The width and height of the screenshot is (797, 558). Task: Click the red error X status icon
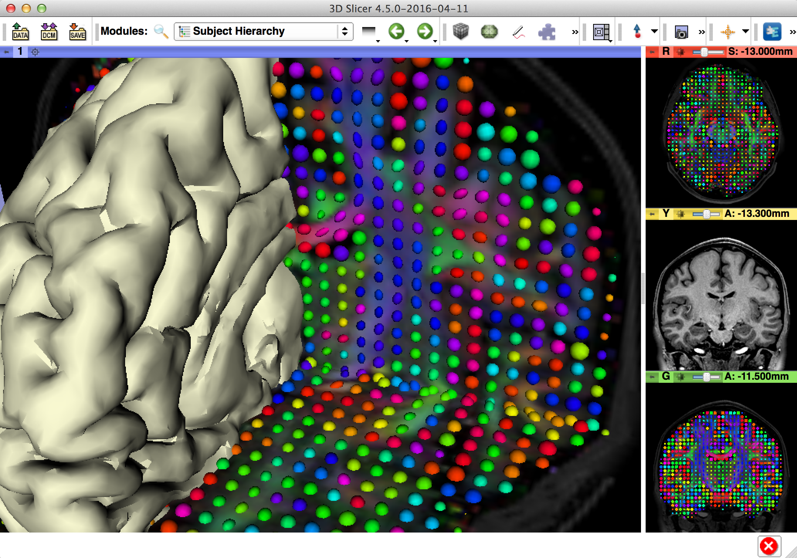pos(769,546)
